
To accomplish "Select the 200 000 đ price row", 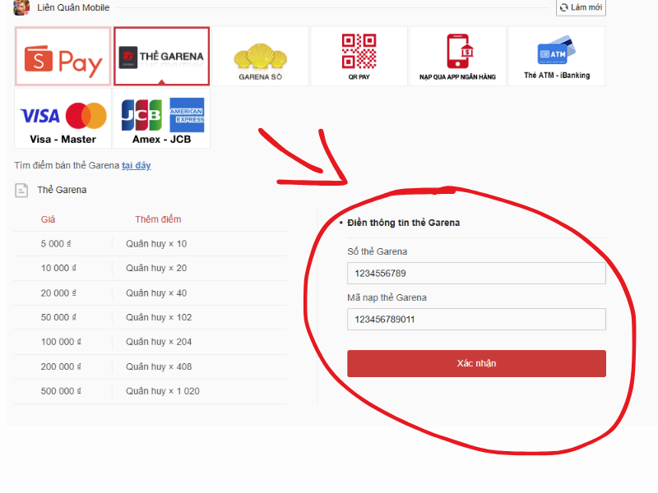I will tap(151, 366).
